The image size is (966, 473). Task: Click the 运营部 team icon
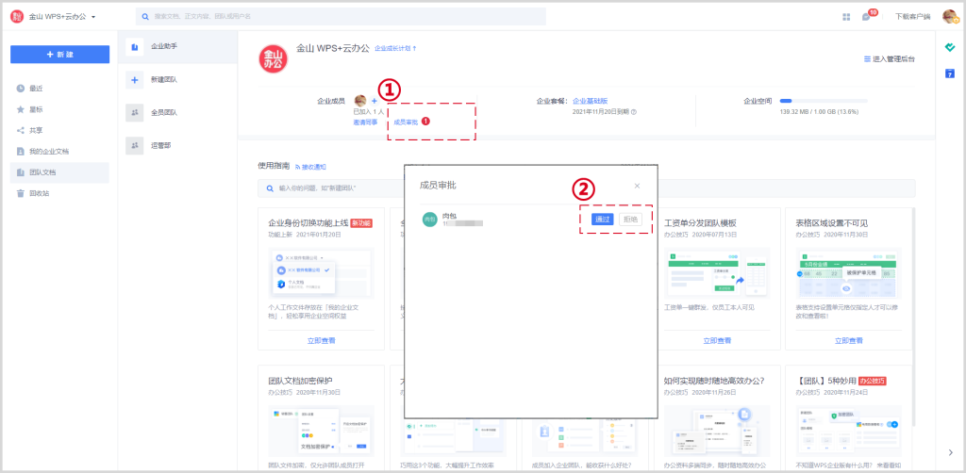tap(134, 146)
